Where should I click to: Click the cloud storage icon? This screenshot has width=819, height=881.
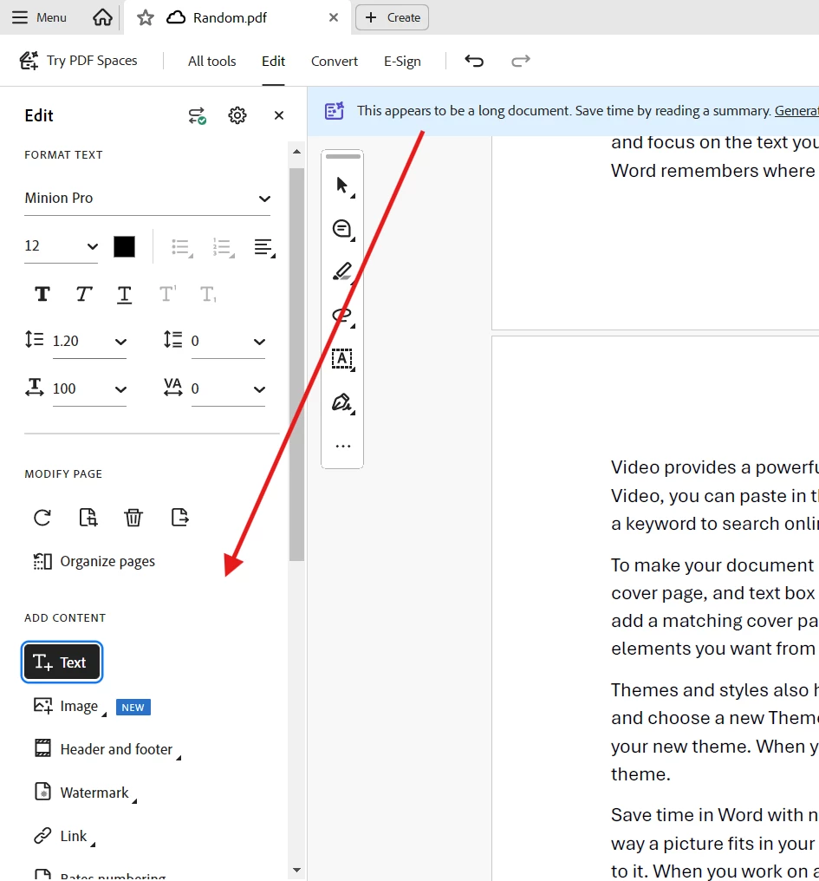[176, 17]
